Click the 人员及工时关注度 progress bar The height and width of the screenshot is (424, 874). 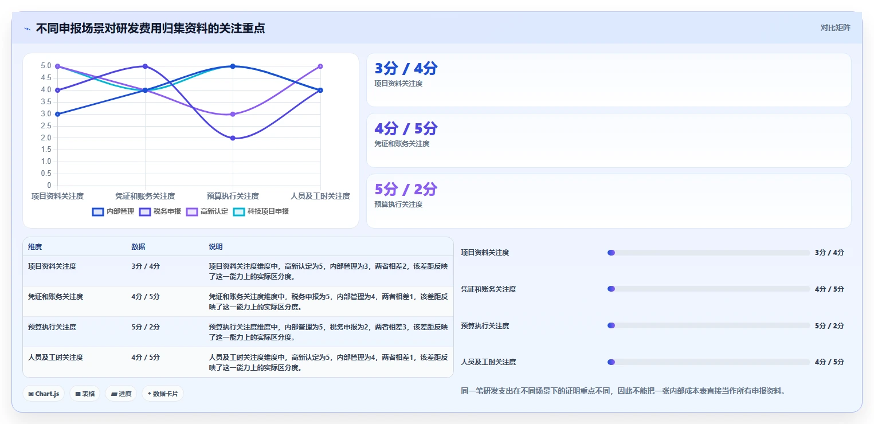(708, 362)
